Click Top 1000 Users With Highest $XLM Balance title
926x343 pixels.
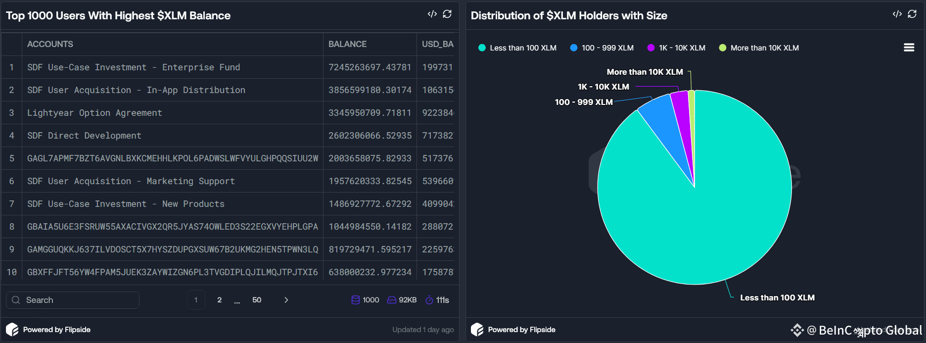[118, 15]
